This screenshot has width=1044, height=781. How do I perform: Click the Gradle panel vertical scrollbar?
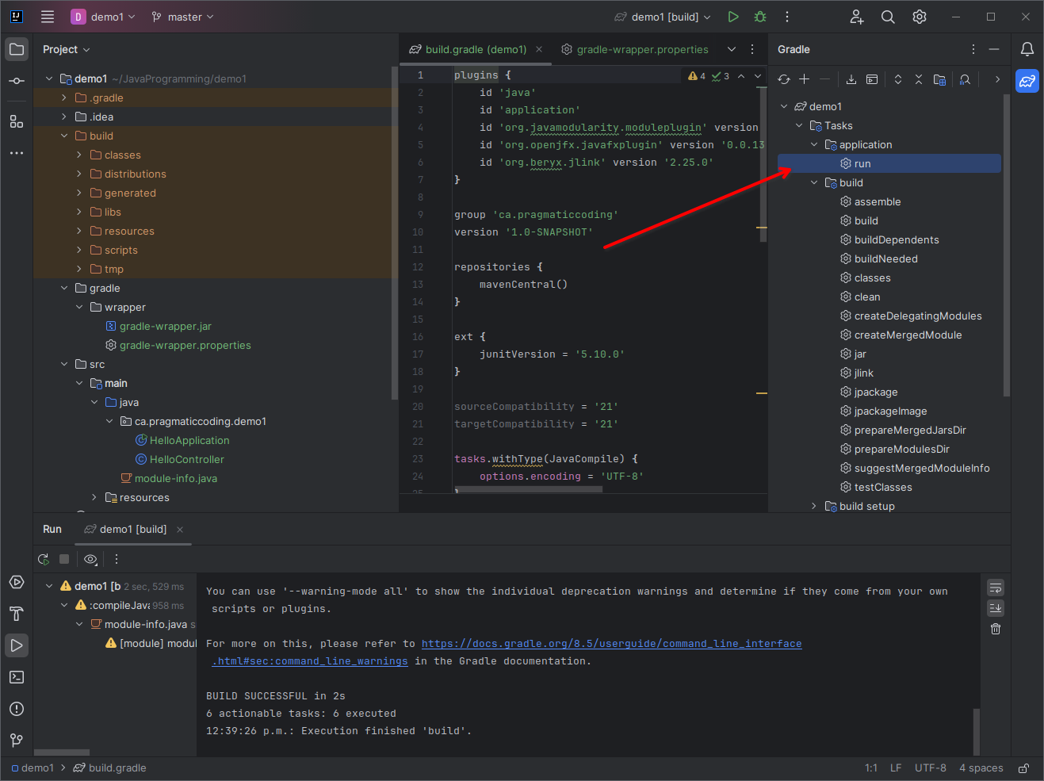1007,245
